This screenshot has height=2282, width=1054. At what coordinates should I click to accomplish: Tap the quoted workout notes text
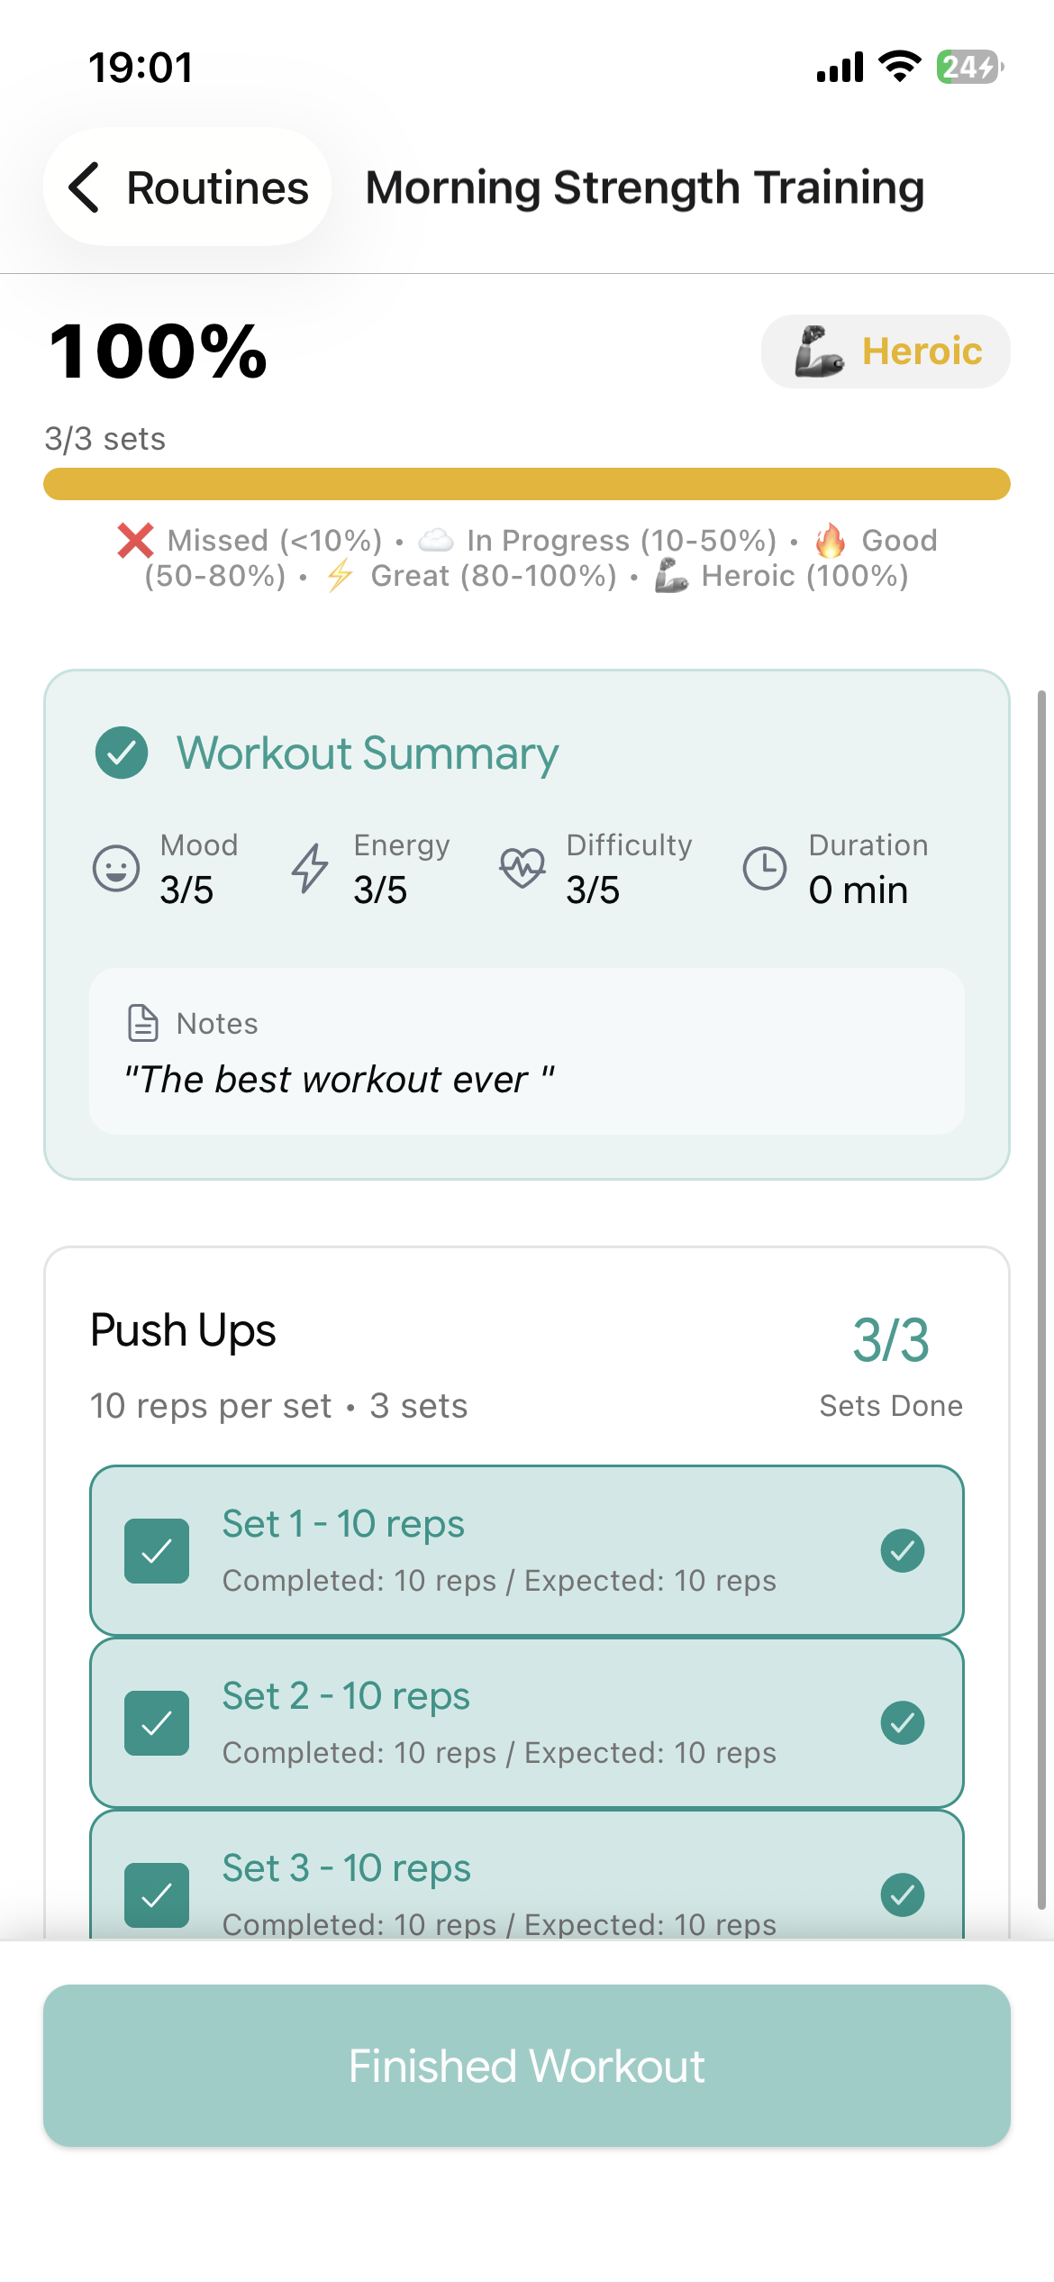click(340, 1079)
